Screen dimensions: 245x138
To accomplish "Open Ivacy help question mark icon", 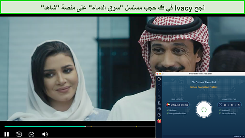I will (159, 115).
